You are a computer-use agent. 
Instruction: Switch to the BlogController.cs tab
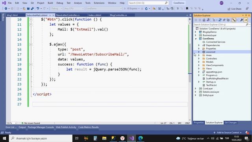(119, 15)
